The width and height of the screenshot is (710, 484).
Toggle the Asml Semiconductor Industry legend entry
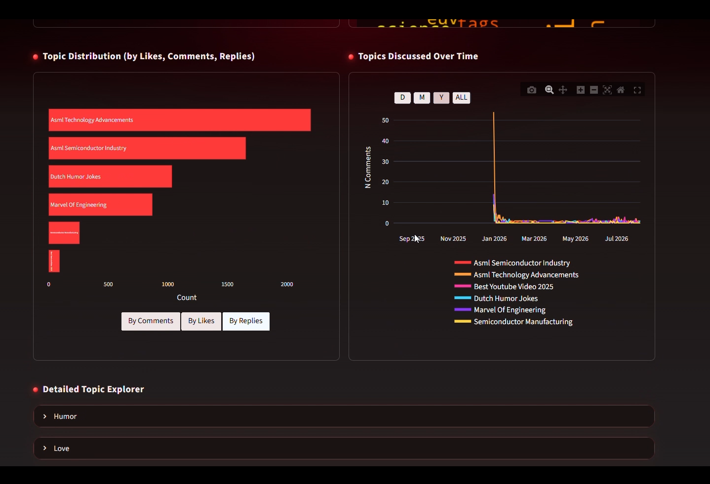tap(512, 263)
